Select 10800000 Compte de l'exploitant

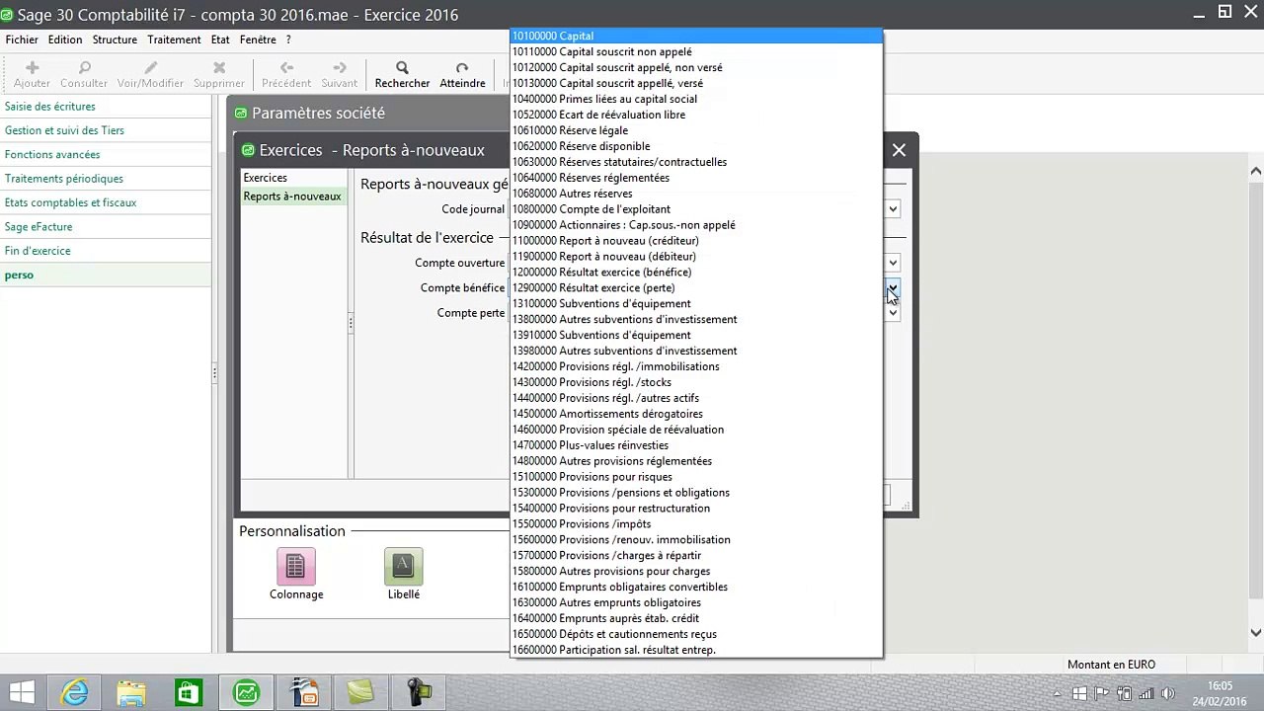point(696,209)
